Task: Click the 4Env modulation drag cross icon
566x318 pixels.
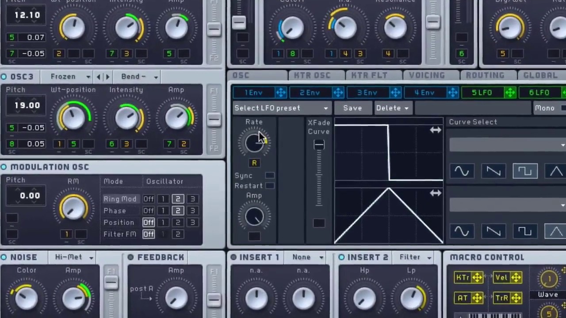Action: (x=453, y=93)
